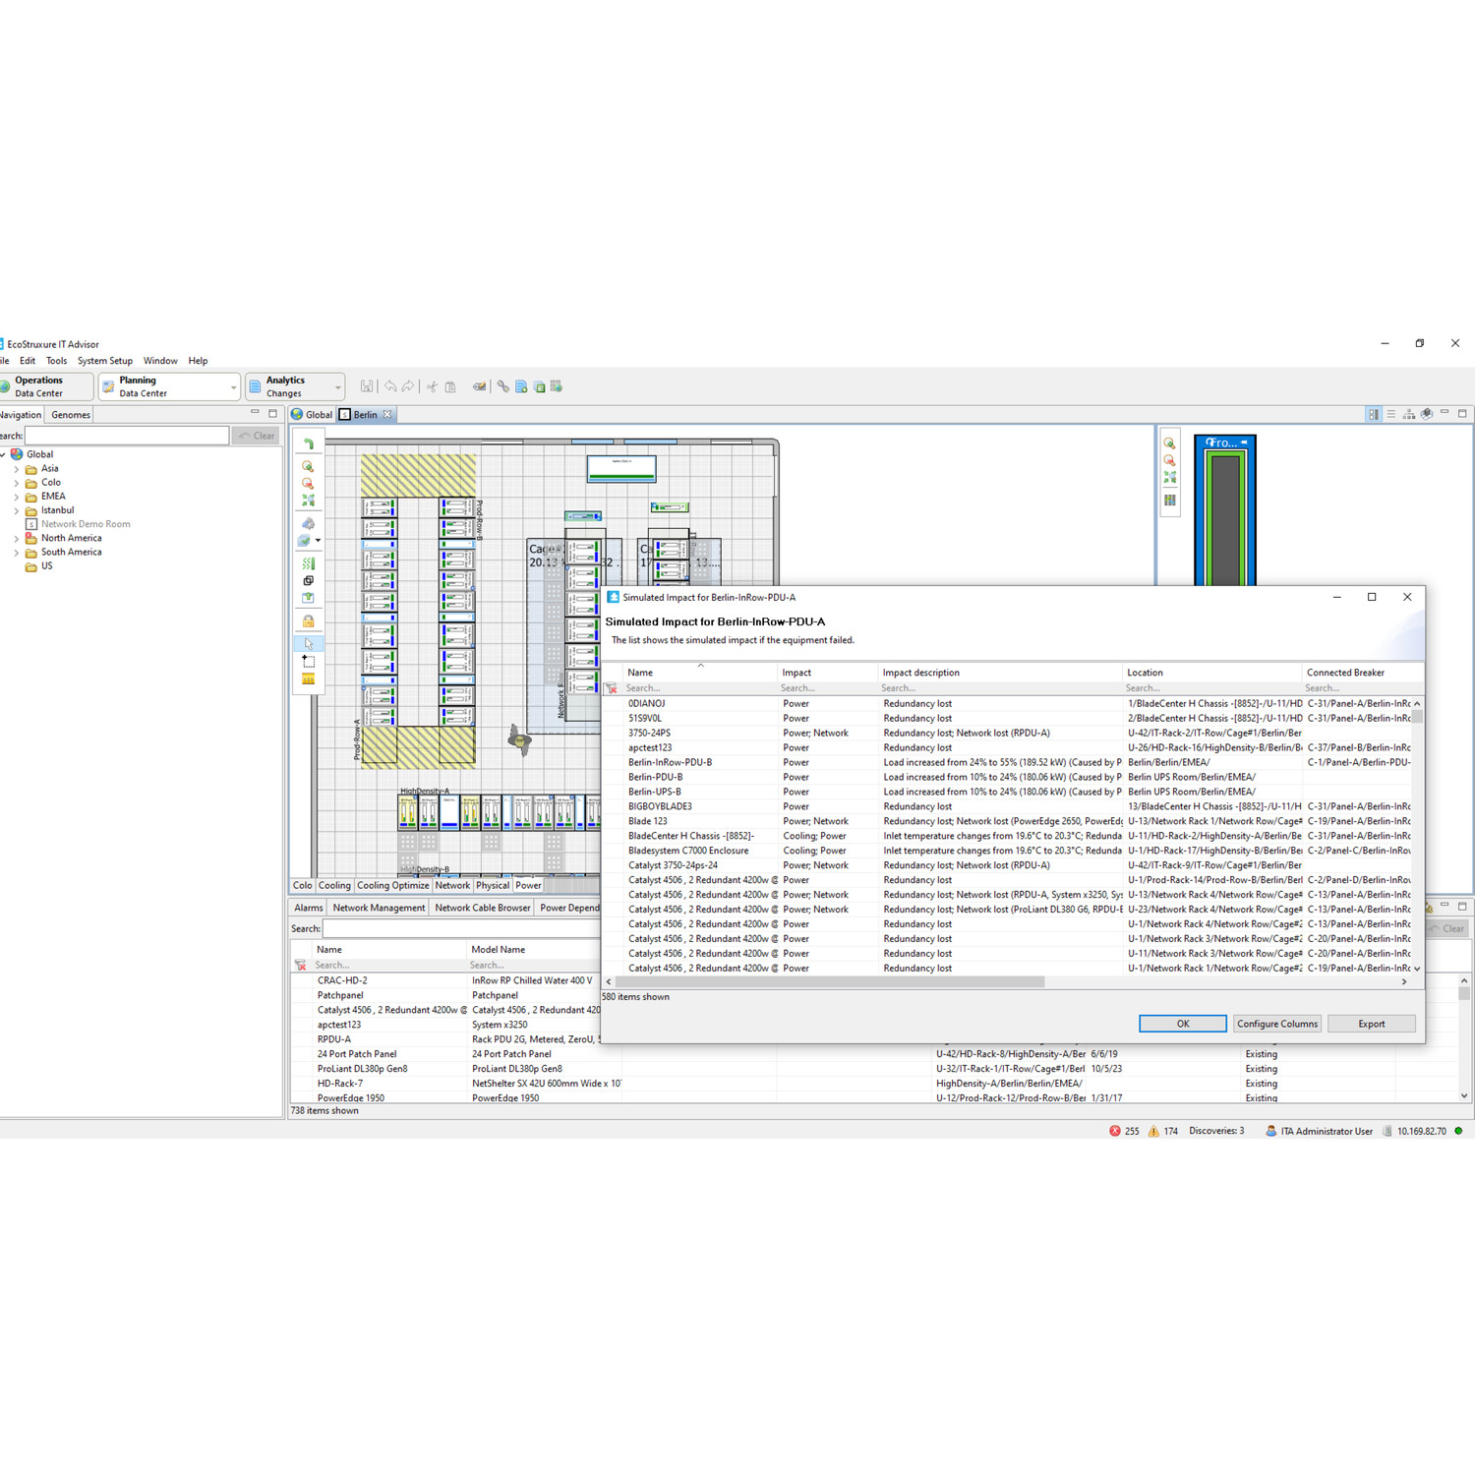Click OK in the Simulated Impact dialog

pyautogui.click(x=1183, y=1024)
